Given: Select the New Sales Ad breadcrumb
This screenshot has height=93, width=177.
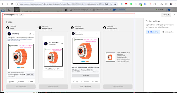Looking at the screenshot, I should [119, 10].
